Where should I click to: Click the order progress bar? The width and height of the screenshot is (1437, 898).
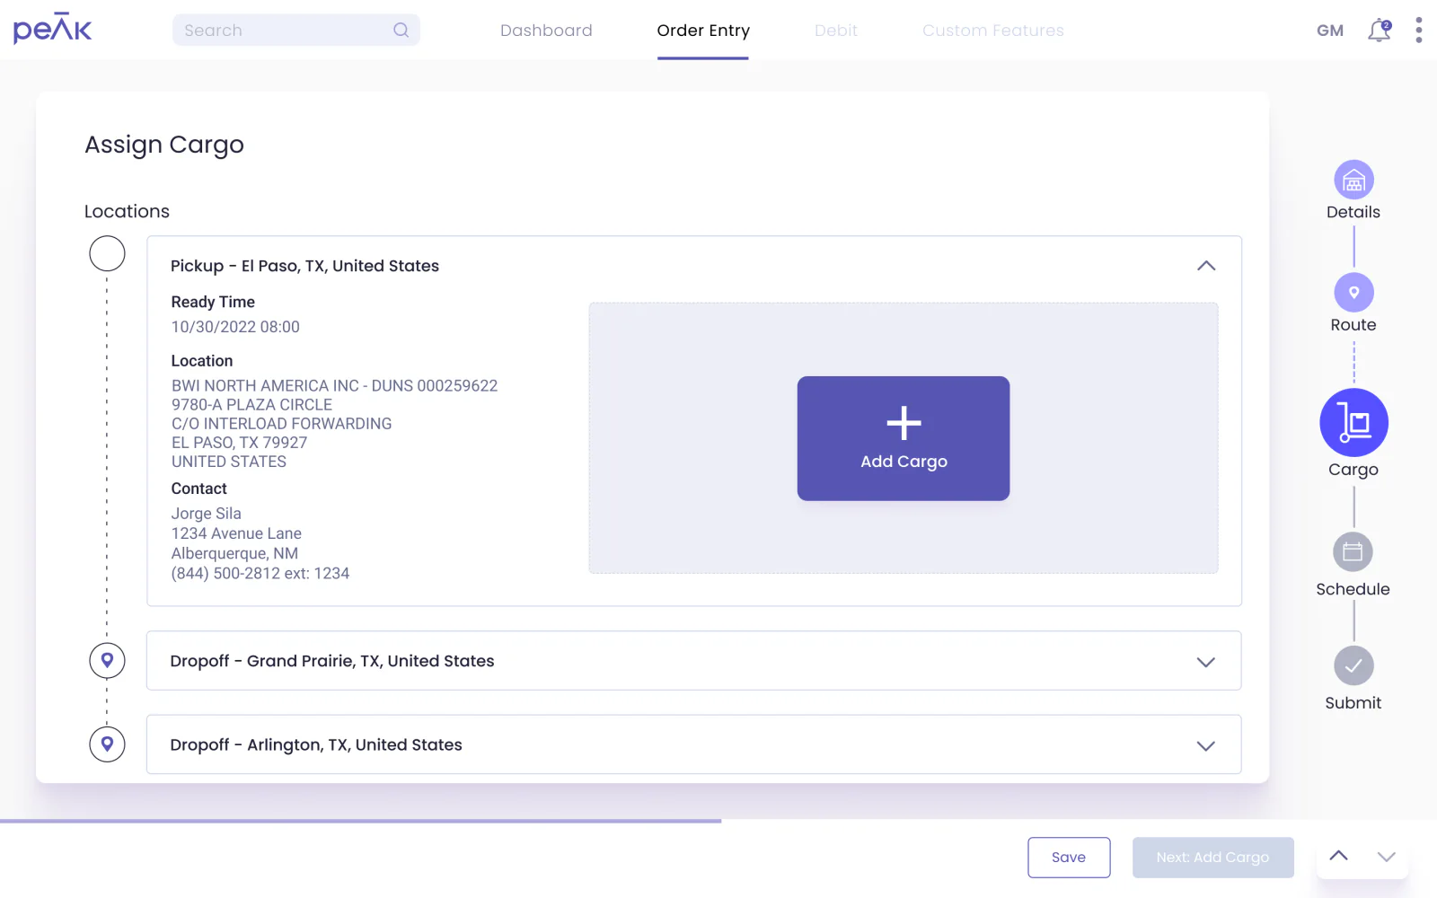click(x=360, y=821)
